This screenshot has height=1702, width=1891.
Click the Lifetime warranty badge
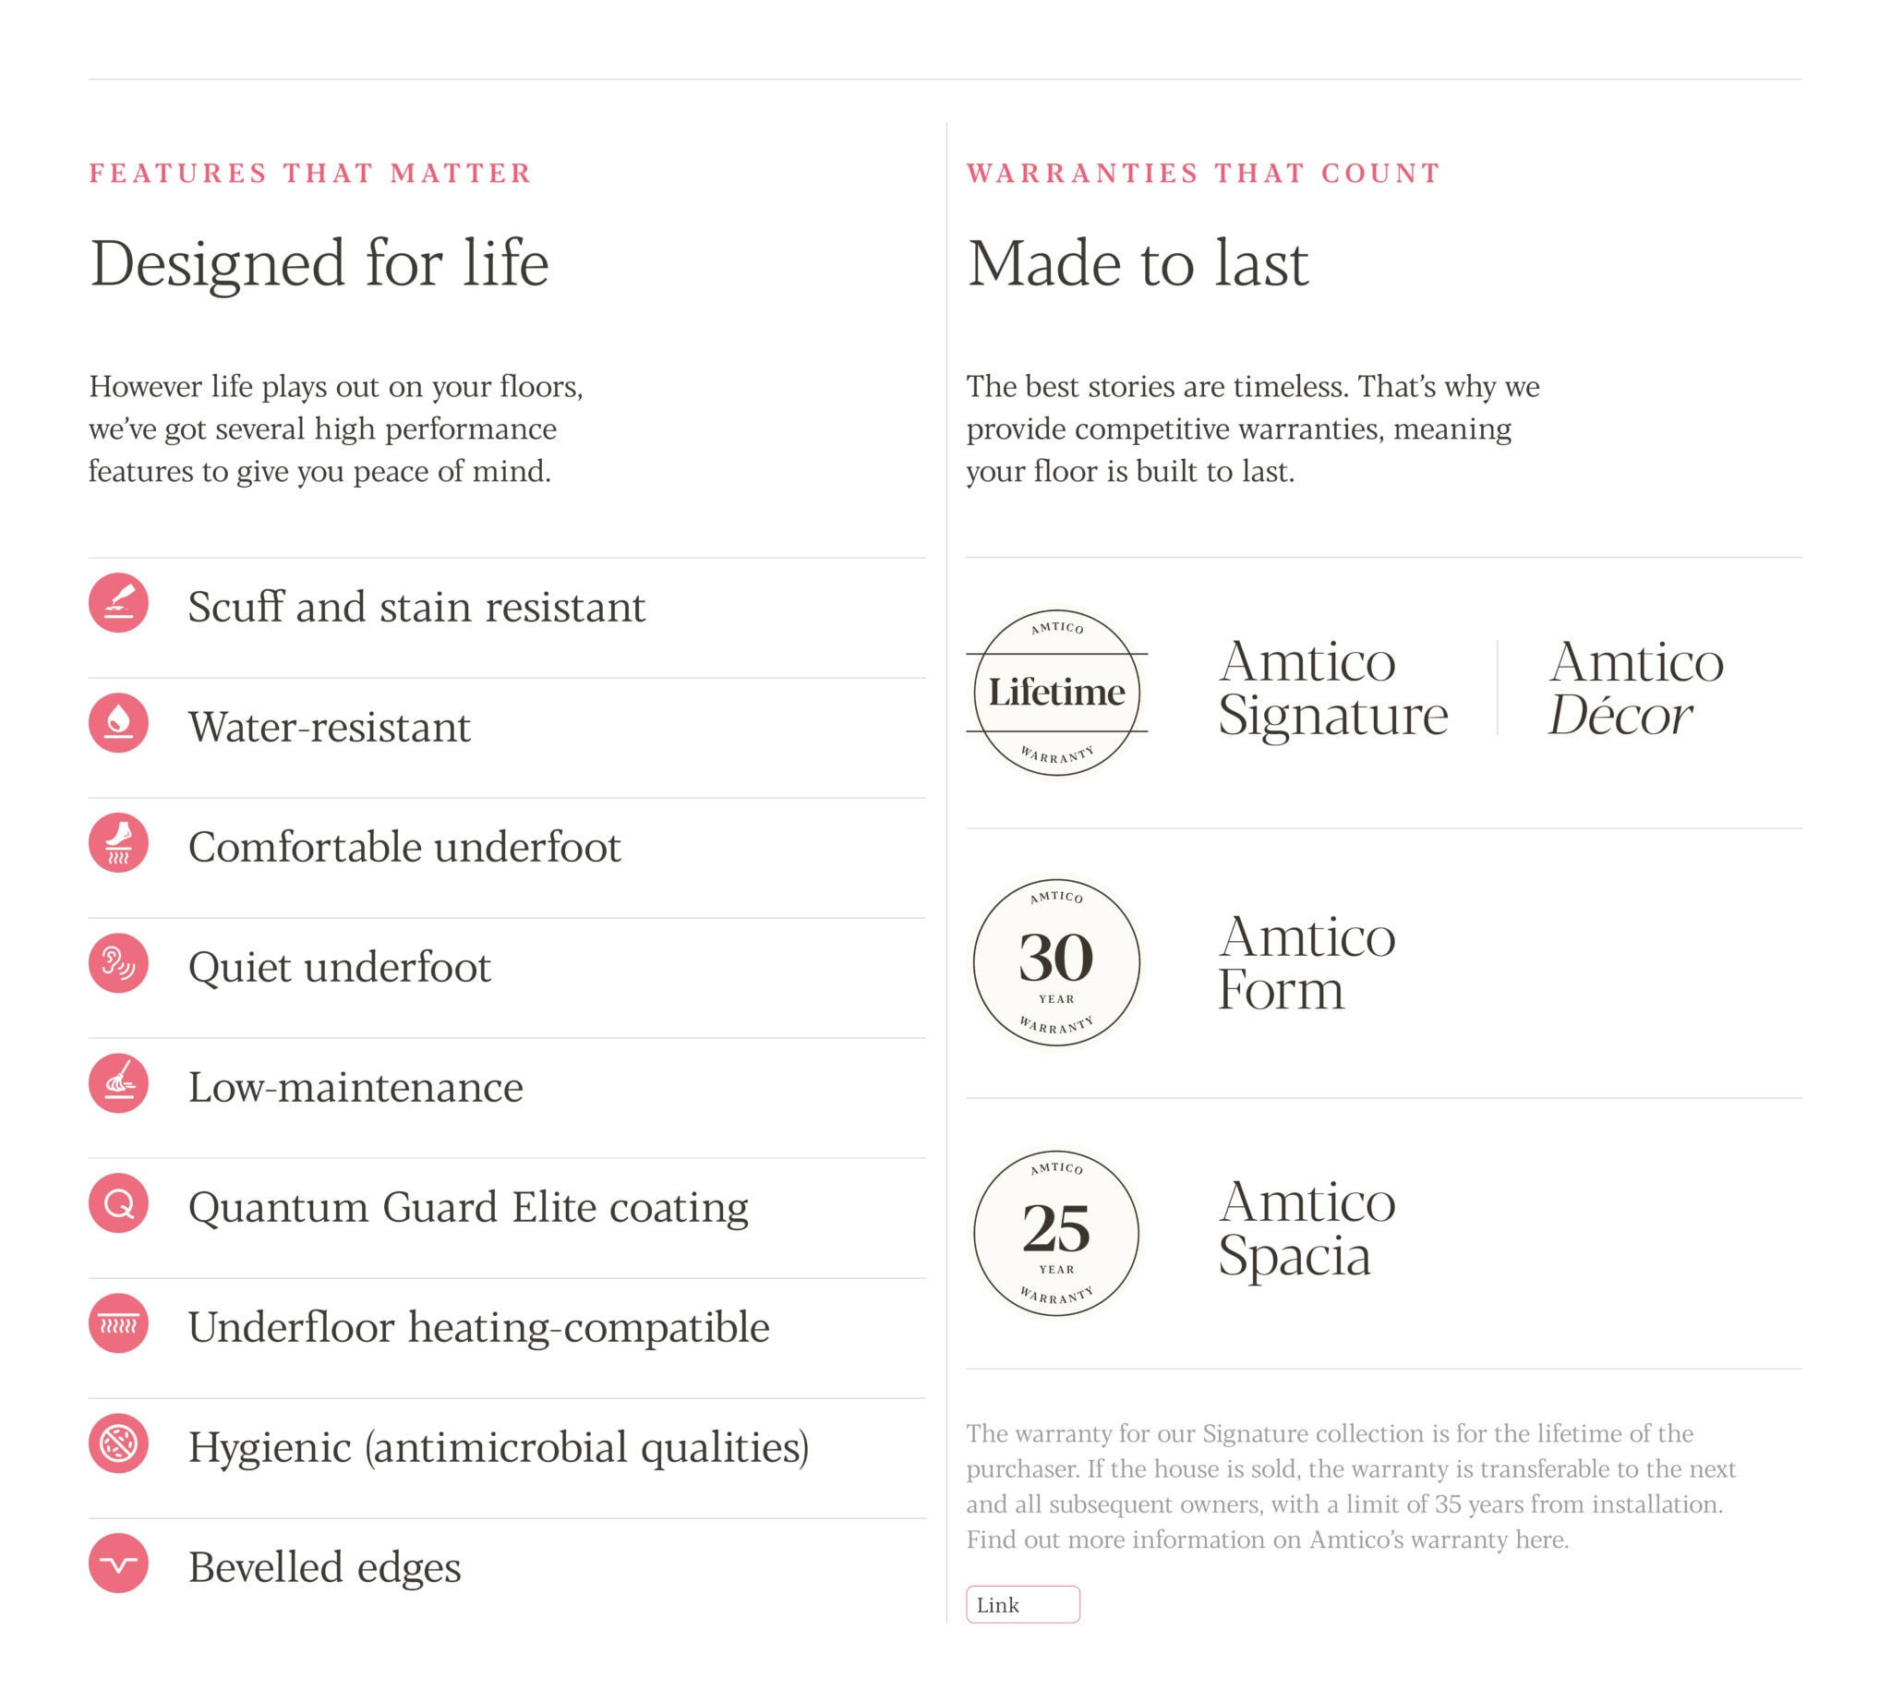coord(1056,692)
